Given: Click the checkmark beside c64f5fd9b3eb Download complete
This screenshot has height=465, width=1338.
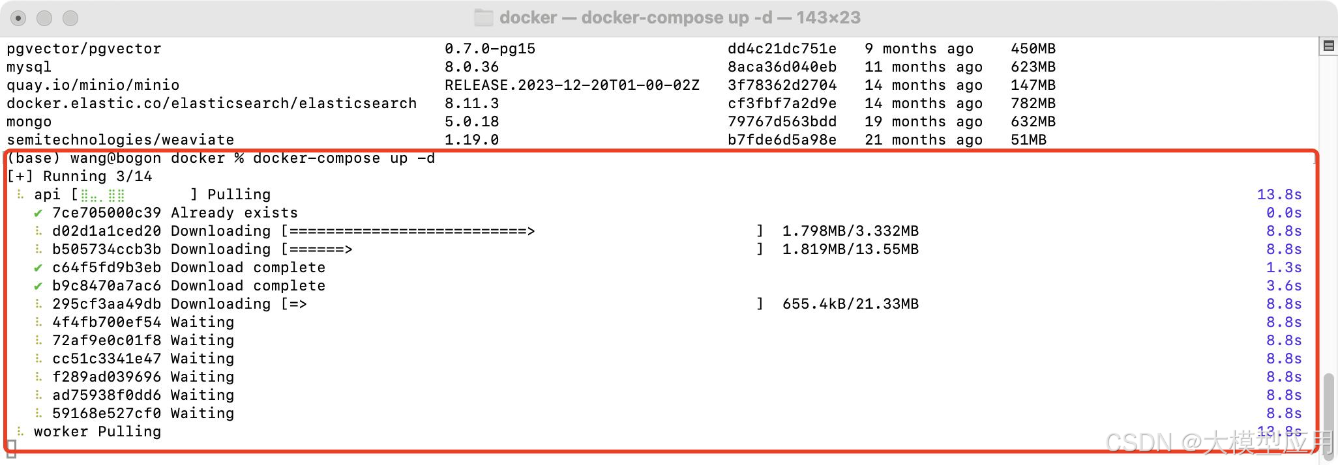Looking at the screenshot, I should [x=37, y=267].
